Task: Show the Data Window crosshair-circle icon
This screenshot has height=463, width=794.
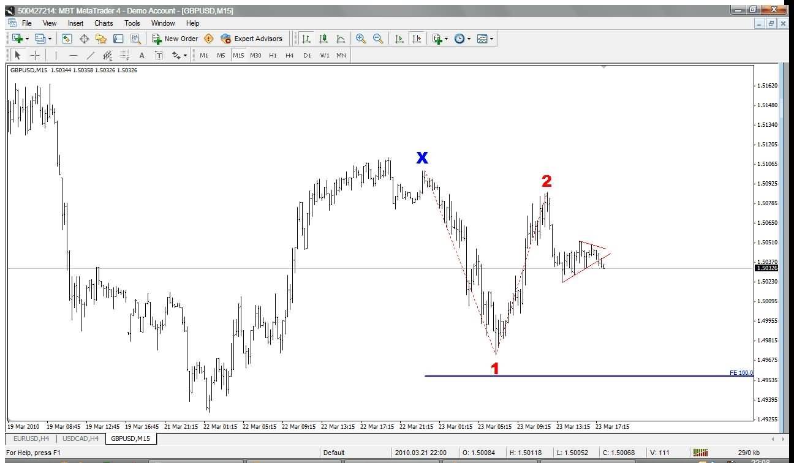Action: pos(84,39)
